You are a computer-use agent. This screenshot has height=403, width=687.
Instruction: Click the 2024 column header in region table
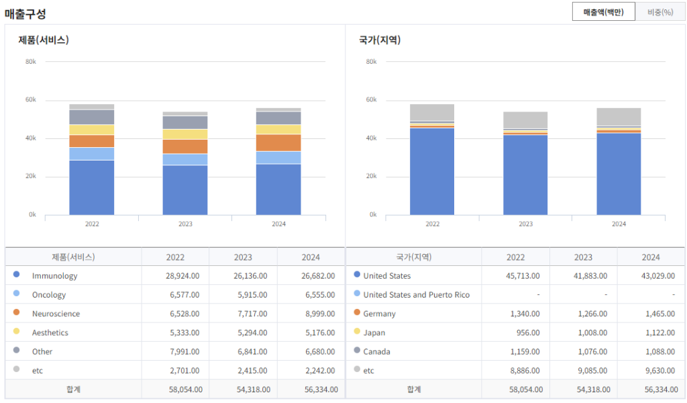[650, 257]
